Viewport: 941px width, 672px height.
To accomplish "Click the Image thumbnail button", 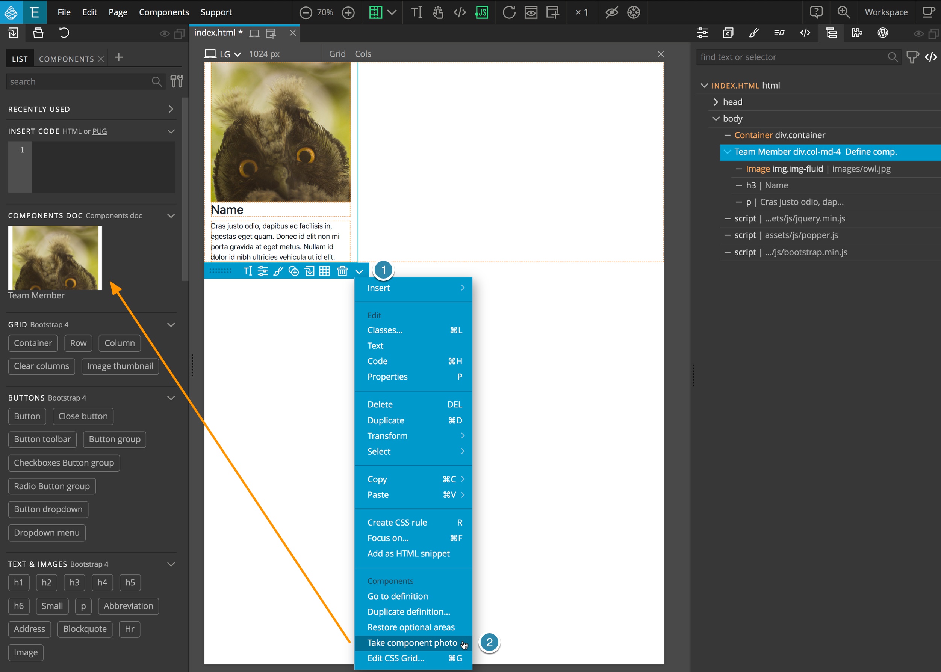I will [x=120, y=366].
